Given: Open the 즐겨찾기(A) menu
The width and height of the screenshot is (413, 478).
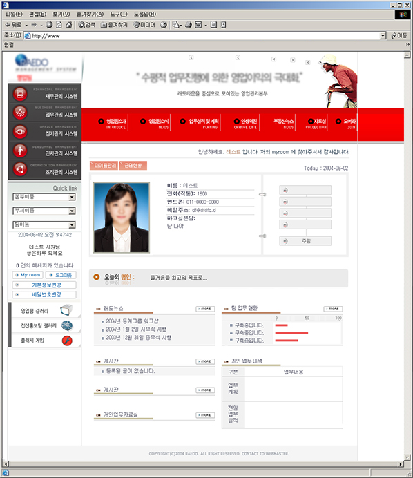Looking at the screenshot, I should point(90,15).
